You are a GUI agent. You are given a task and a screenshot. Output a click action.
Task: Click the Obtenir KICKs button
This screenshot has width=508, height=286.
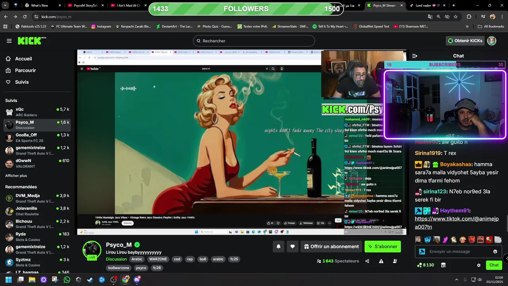click(465, 41)
